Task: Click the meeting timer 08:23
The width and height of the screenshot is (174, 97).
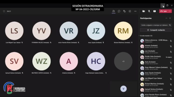Action: click(x=9, y=11)
